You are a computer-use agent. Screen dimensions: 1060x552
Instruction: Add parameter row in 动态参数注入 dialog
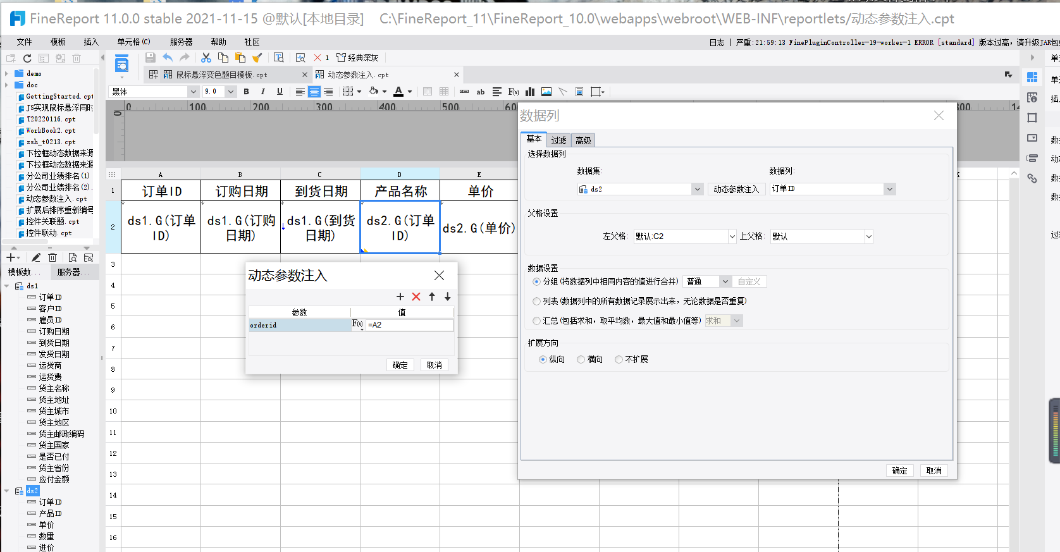click(400, 297)
